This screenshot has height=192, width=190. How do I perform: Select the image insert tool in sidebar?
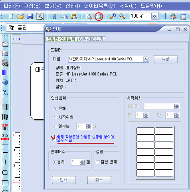5,53
